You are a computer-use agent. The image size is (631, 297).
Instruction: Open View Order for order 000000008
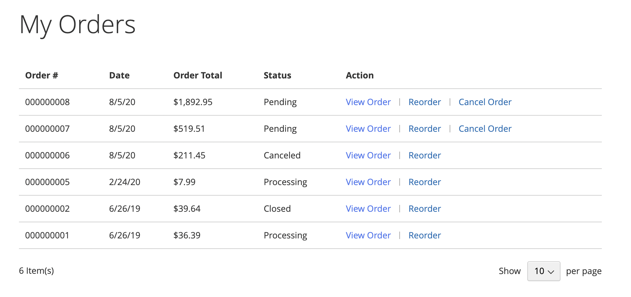click(x=368, y=102)
